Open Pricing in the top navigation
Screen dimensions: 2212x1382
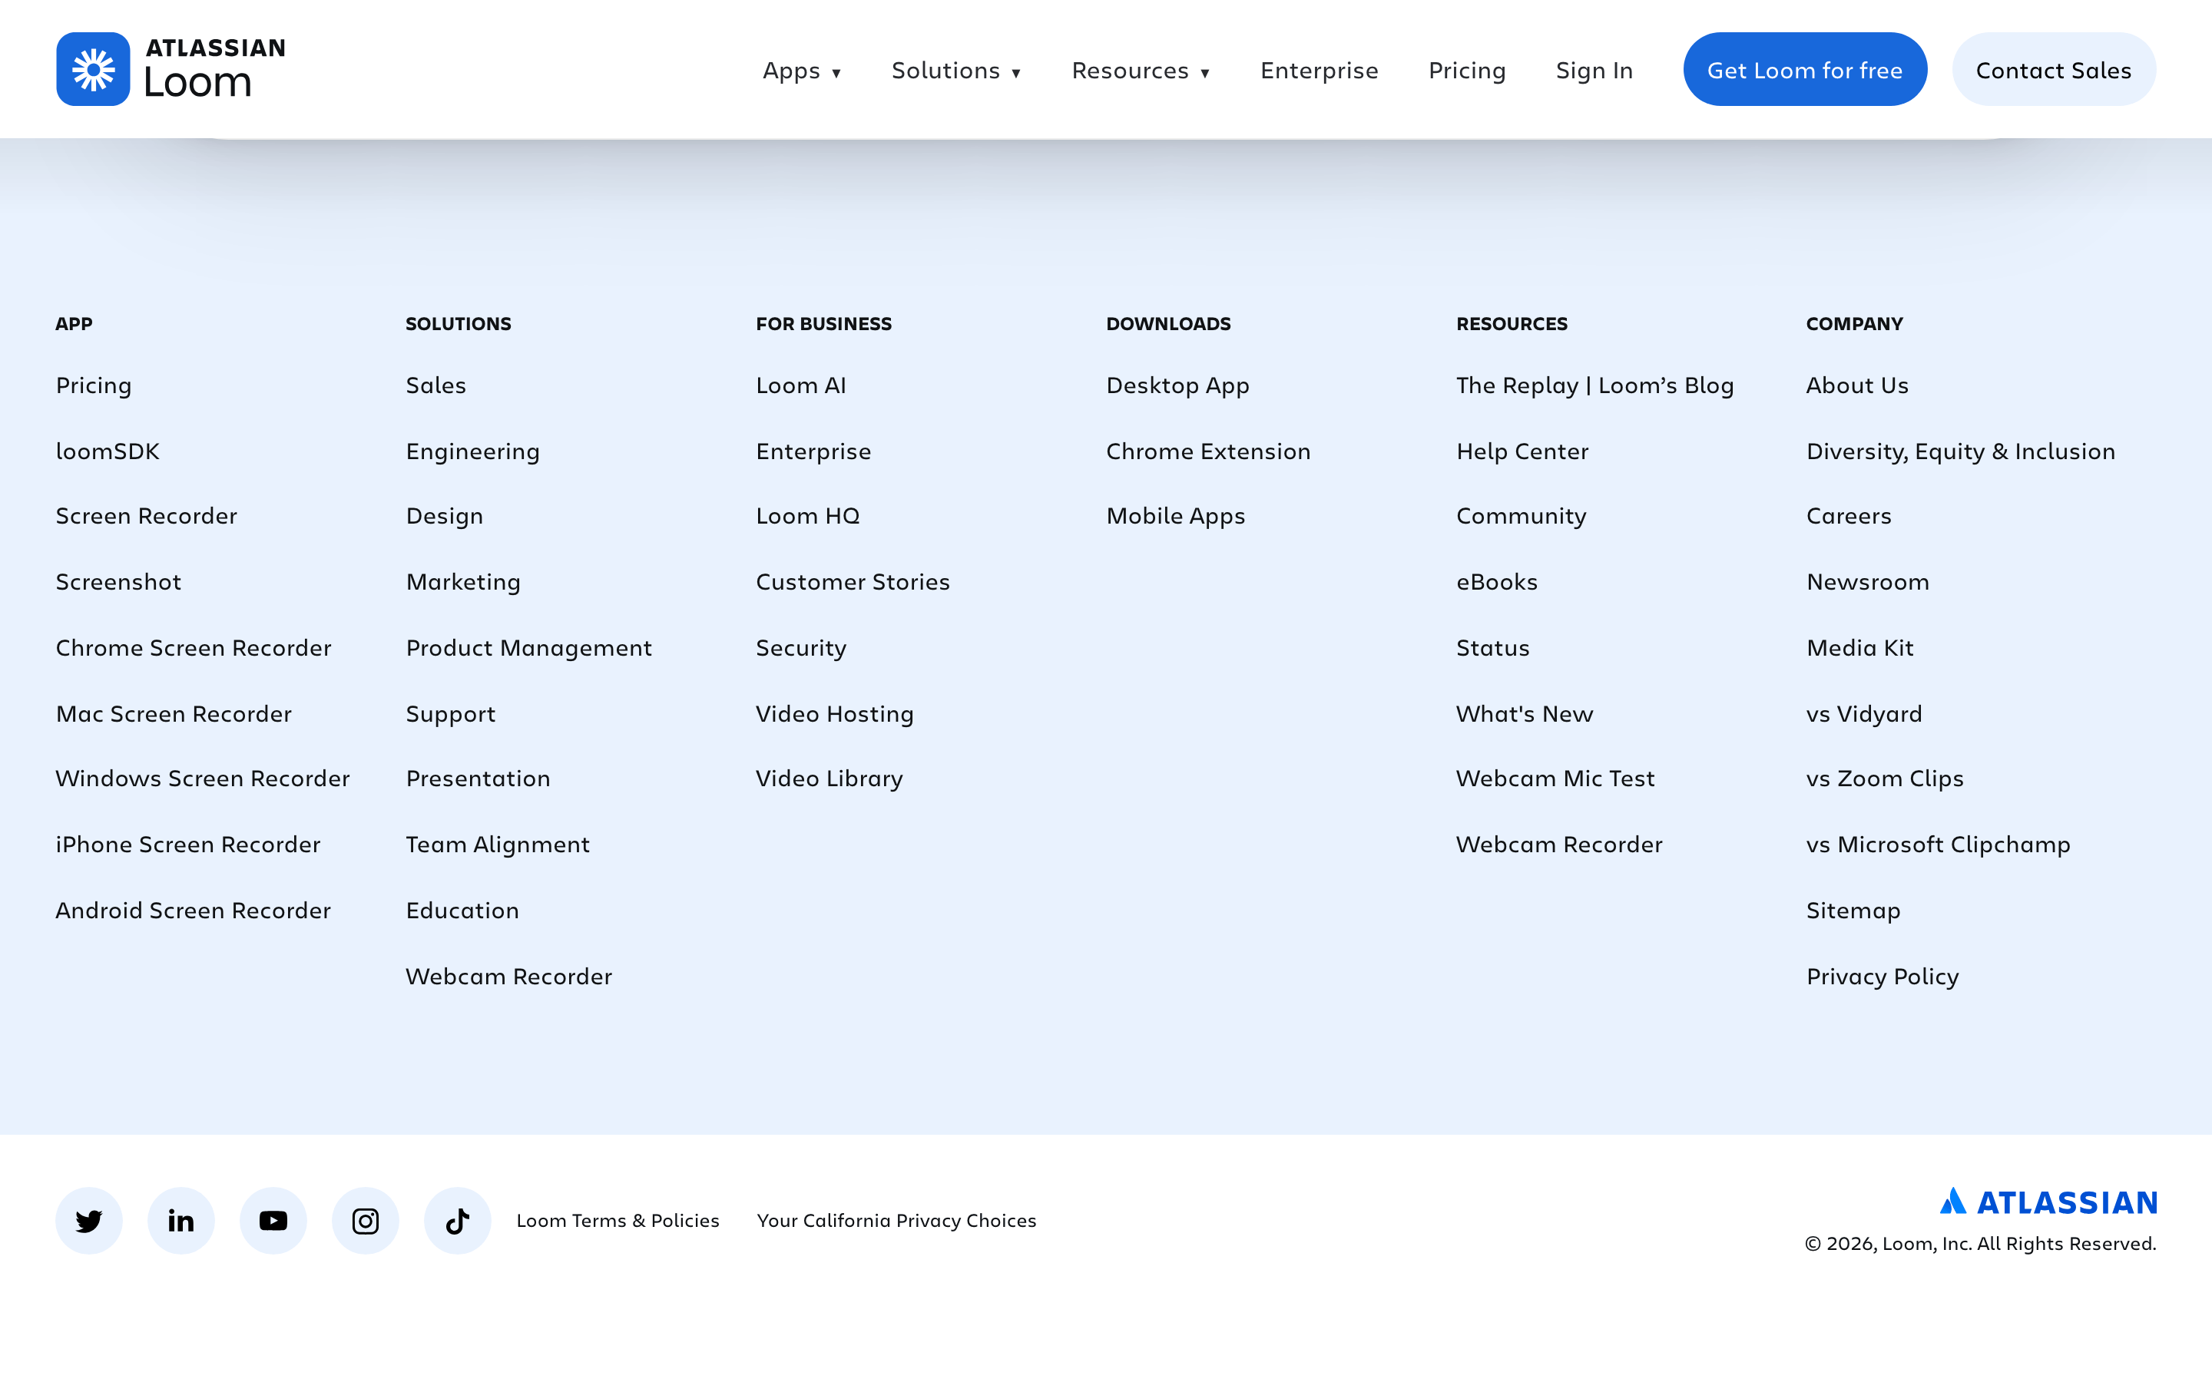click(1467, 71)
